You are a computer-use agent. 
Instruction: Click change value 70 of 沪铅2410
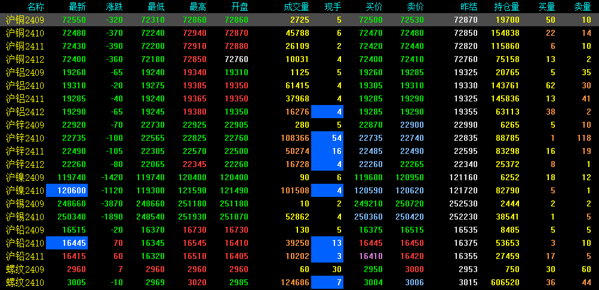pyautogui.click(x=118, y=243)
